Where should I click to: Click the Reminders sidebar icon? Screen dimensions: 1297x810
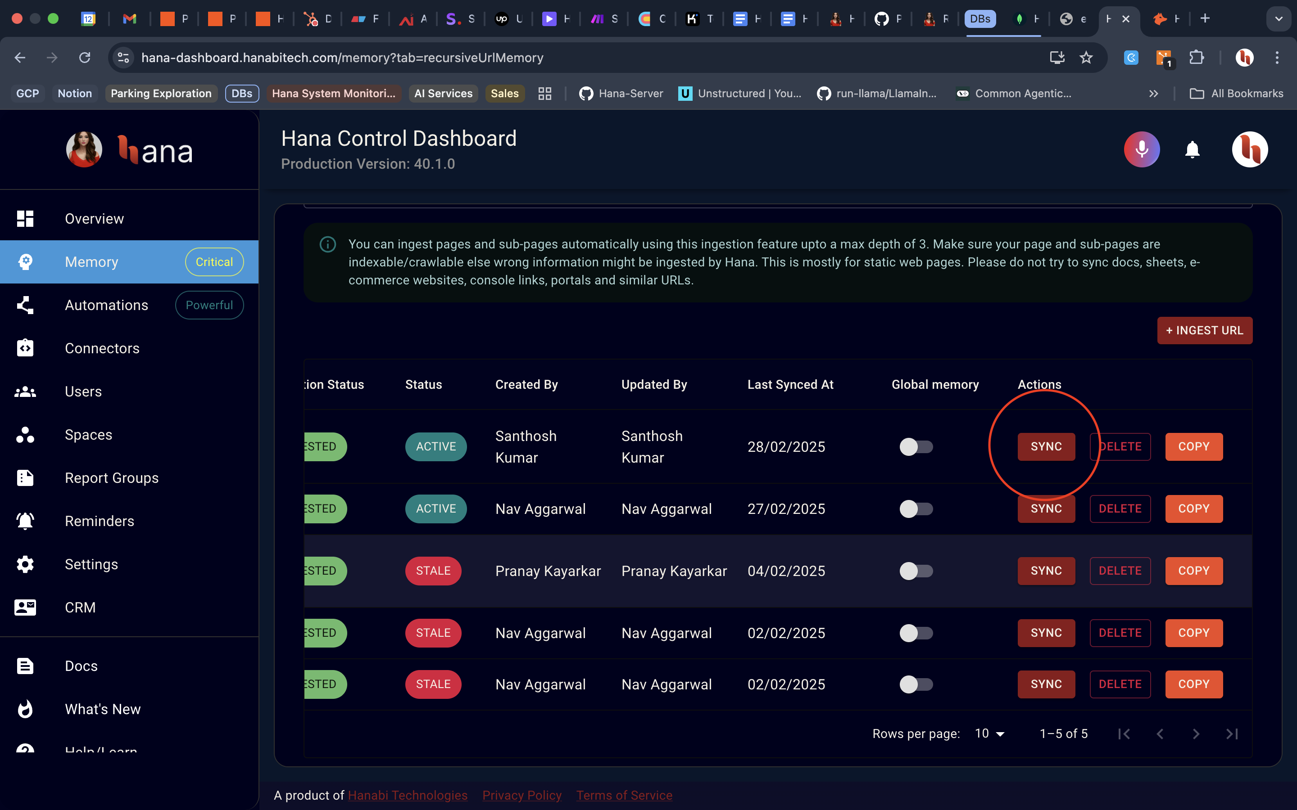point(25,520)
